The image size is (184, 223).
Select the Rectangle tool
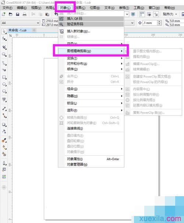click(4, 77)
